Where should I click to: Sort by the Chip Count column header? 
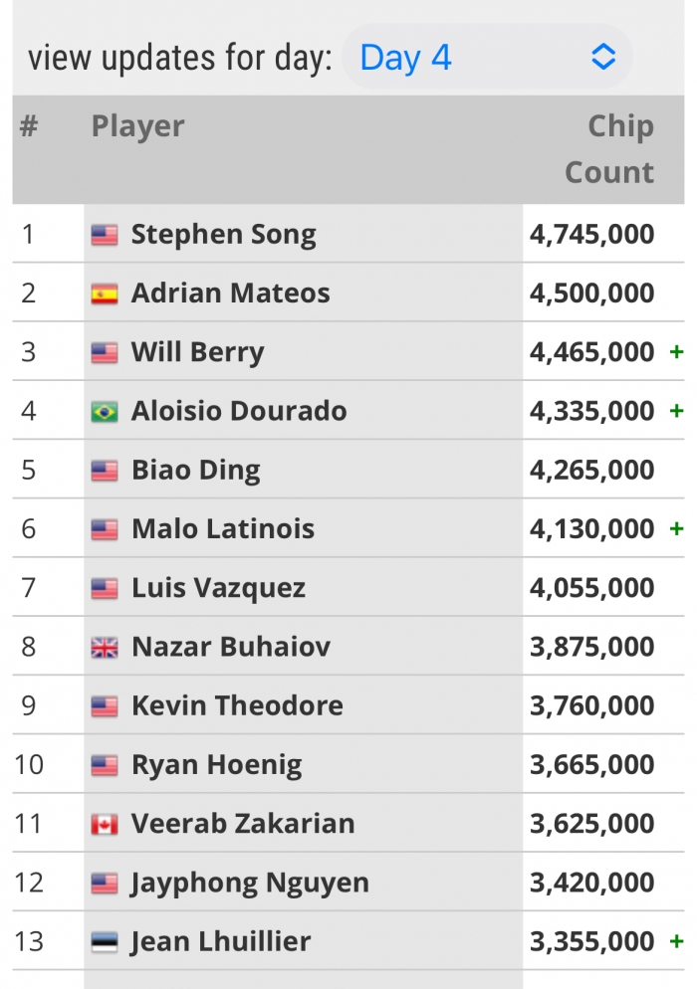click(609, 149)
